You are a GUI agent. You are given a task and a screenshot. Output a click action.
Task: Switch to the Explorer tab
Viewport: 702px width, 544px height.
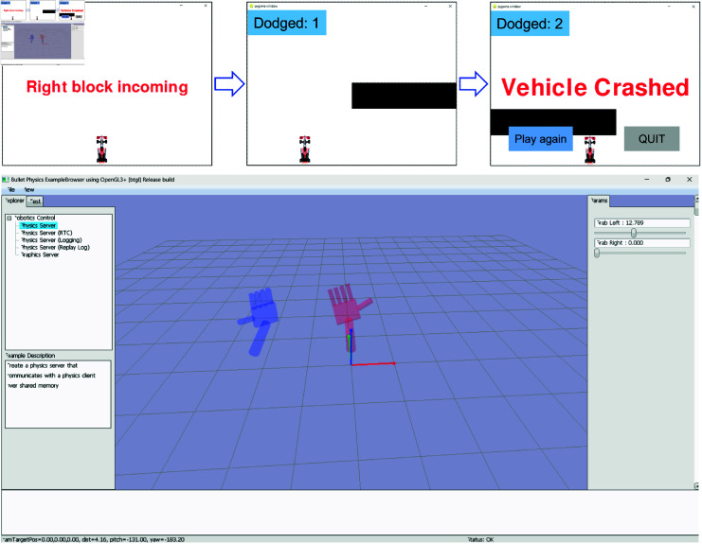(x=14, y=201)
